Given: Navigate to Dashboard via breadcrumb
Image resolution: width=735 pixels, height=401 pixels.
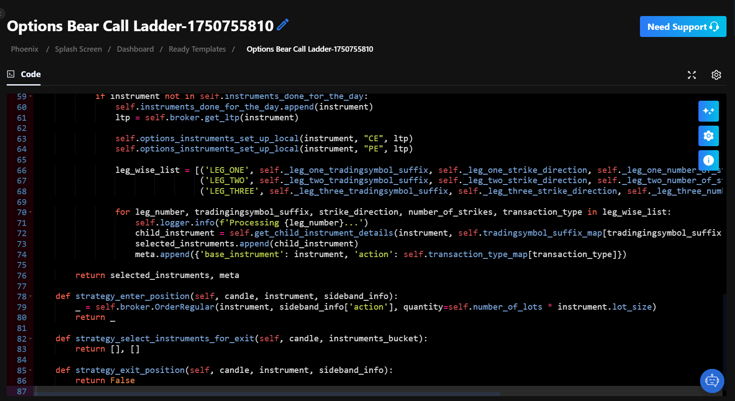Looking at the screenshot, I should (x=135, y=49).
